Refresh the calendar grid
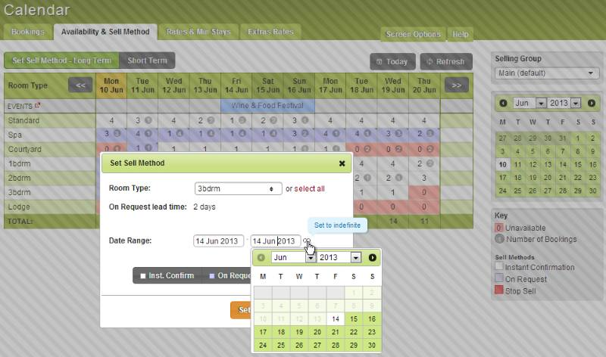The height and width of the screenshot is (357, 606). click(x=446, y=62)
